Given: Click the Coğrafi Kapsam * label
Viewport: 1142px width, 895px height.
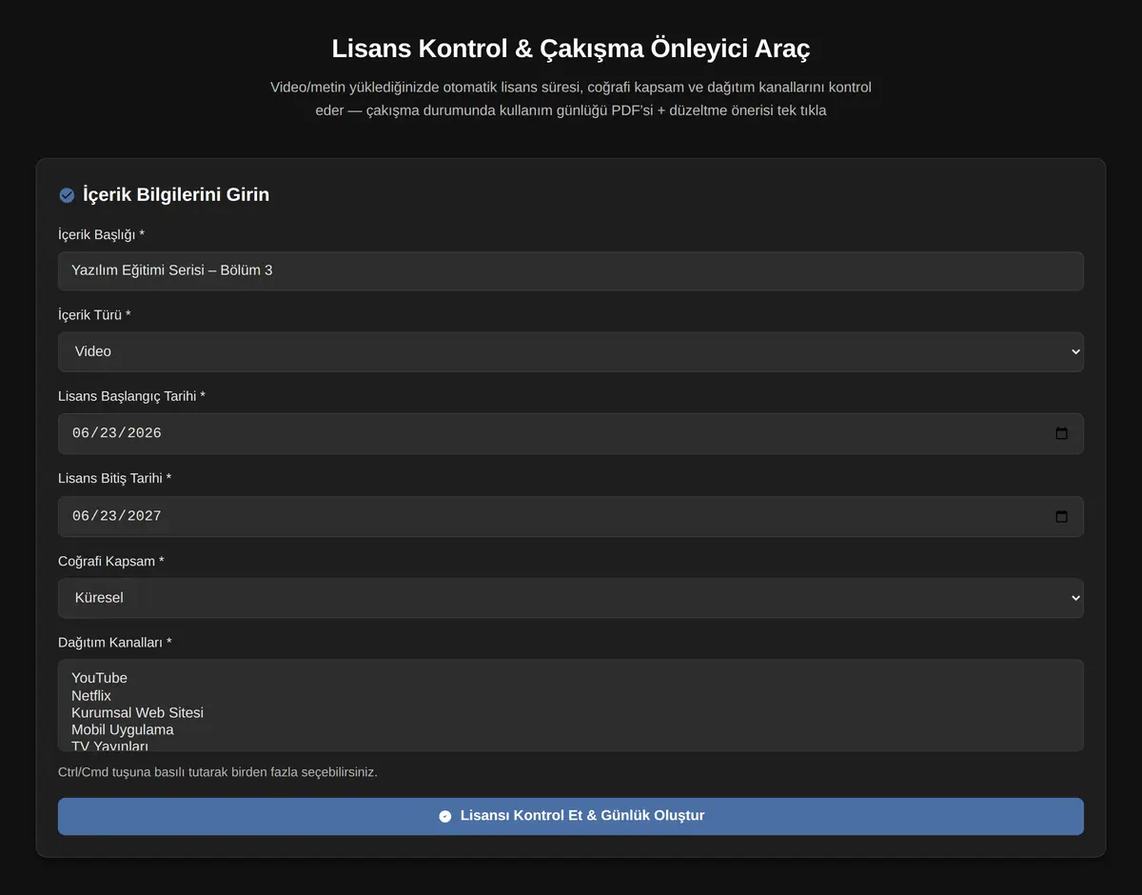Looking at the screenshot, I should (x=111, y=561).
